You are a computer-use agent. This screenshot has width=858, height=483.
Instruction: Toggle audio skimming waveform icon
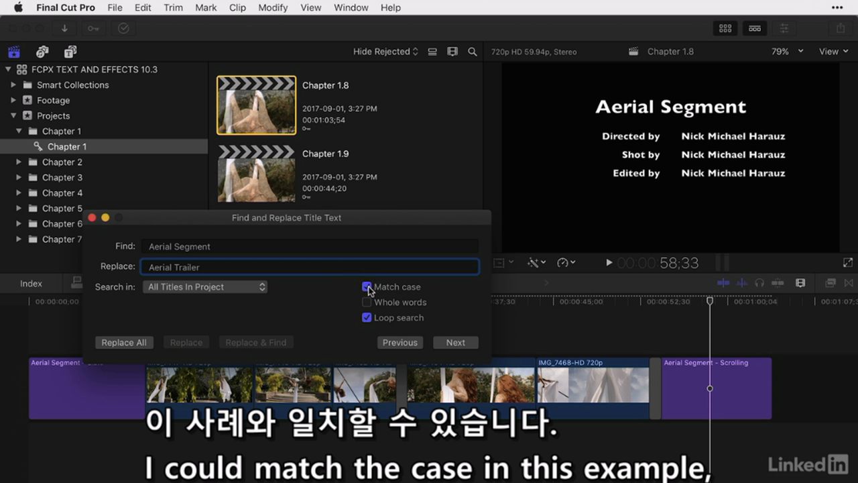click(x=742, y=283)
